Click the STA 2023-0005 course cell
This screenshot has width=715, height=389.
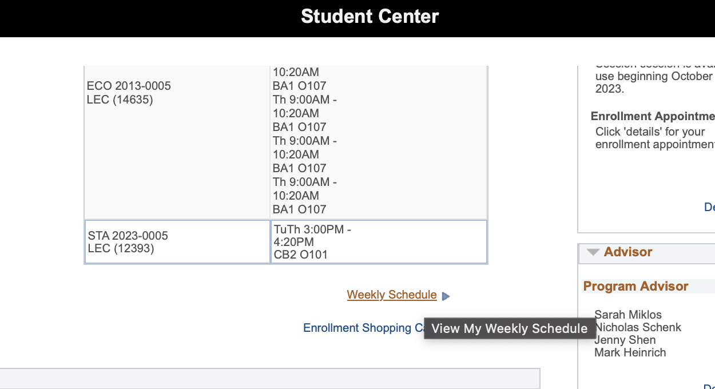point(128,242)
